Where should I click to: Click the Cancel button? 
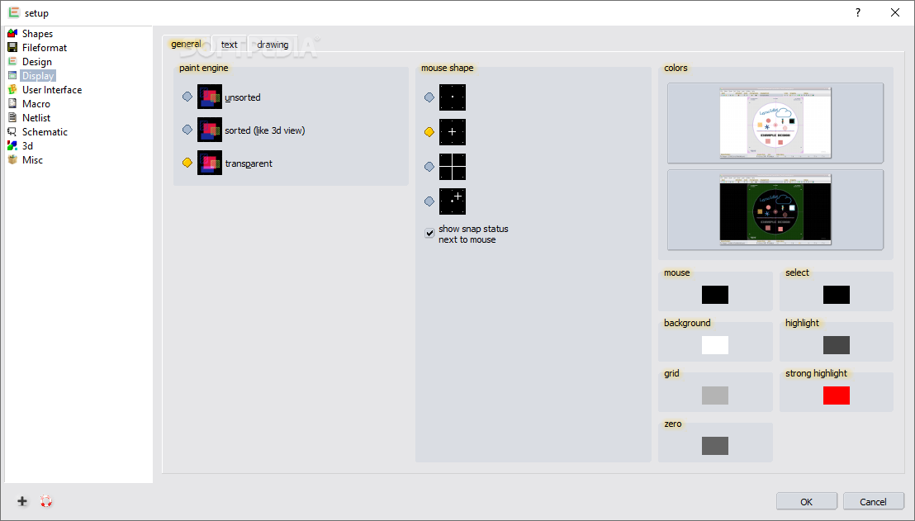[873, 501]
